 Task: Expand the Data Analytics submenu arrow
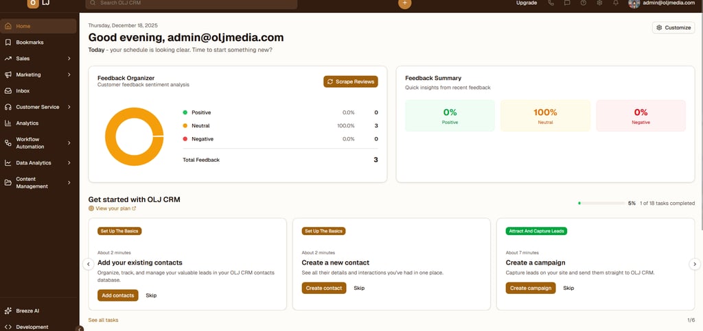tap(69, 163)
